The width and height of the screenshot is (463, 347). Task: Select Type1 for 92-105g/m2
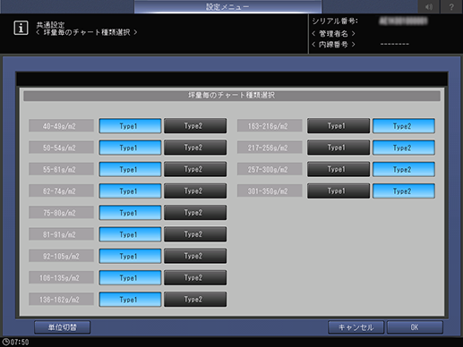(130, 256)
